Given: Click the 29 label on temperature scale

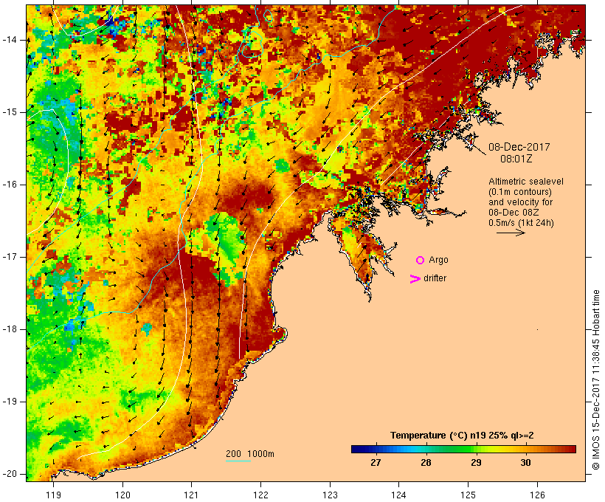Looking at the screenshot, I should (476, 463).
